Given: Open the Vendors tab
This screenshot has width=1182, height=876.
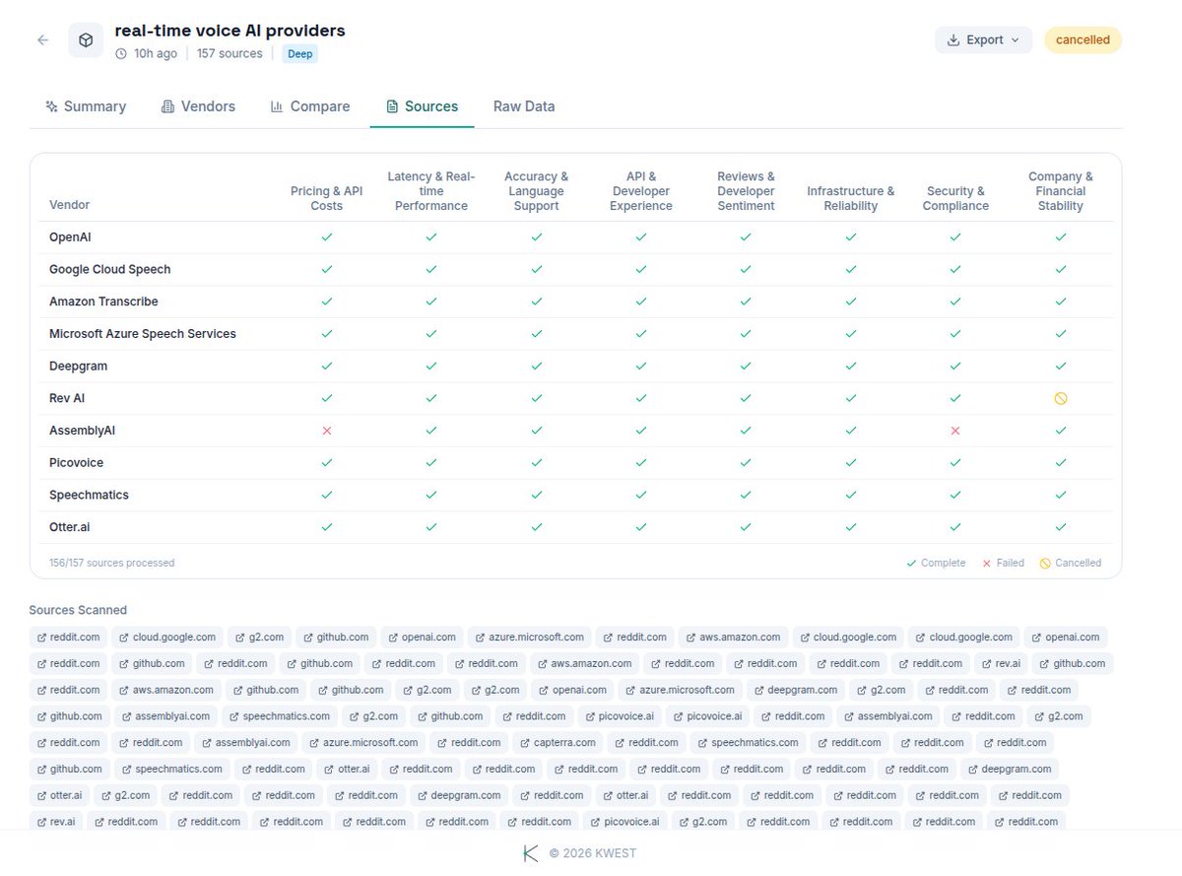Looking at the screenshot, I should (198, 106).
